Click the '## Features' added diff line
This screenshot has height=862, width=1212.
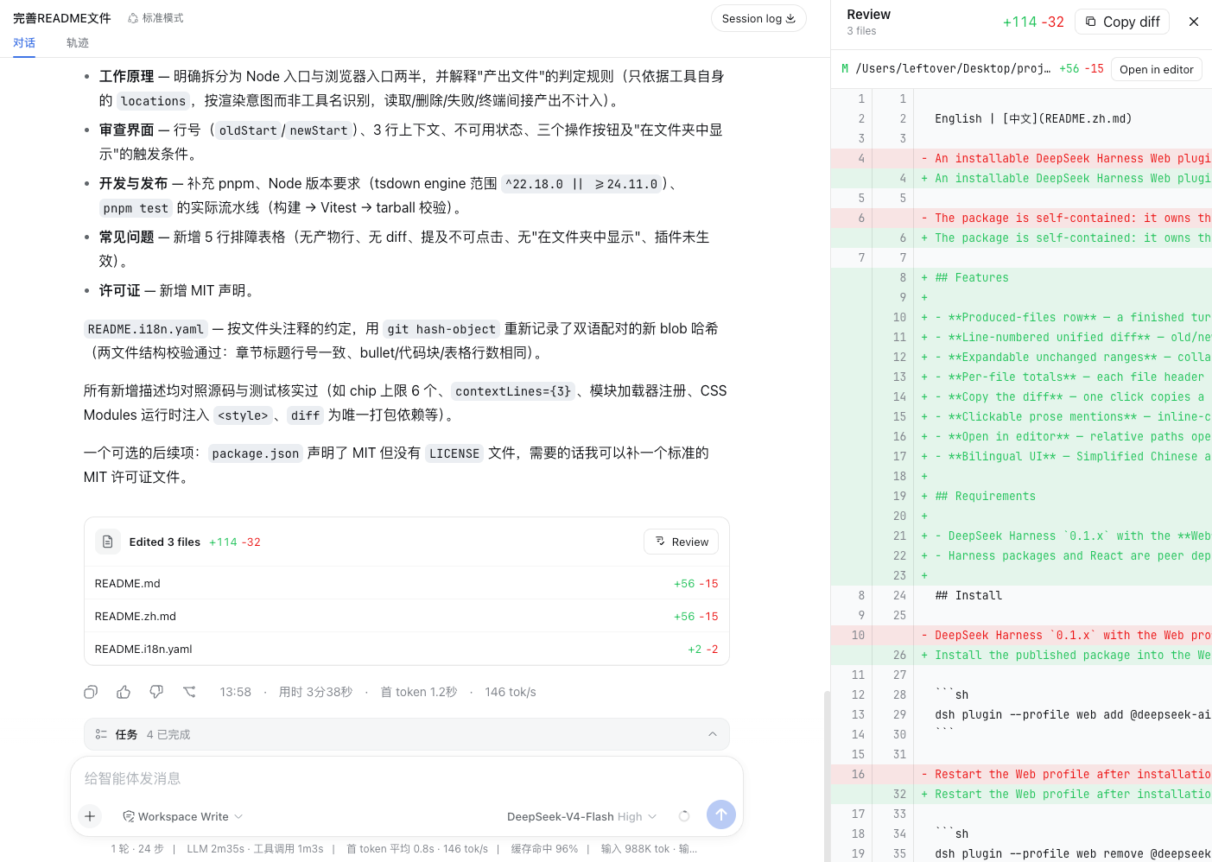[1021, 277]
